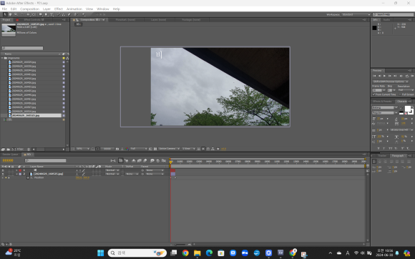Pick color with Character panel eyedropper
This screenshot has height=259, width=415.
(401, 107)
